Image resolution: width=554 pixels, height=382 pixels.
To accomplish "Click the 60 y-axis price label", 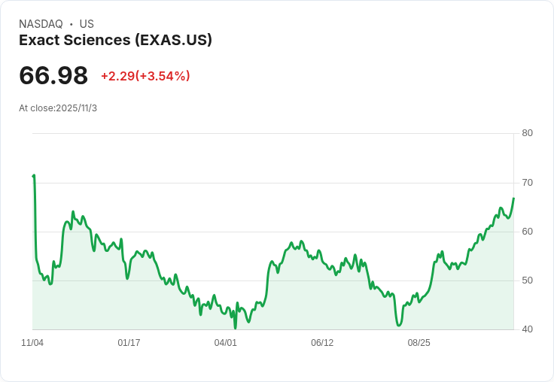I will pos(527,232).
